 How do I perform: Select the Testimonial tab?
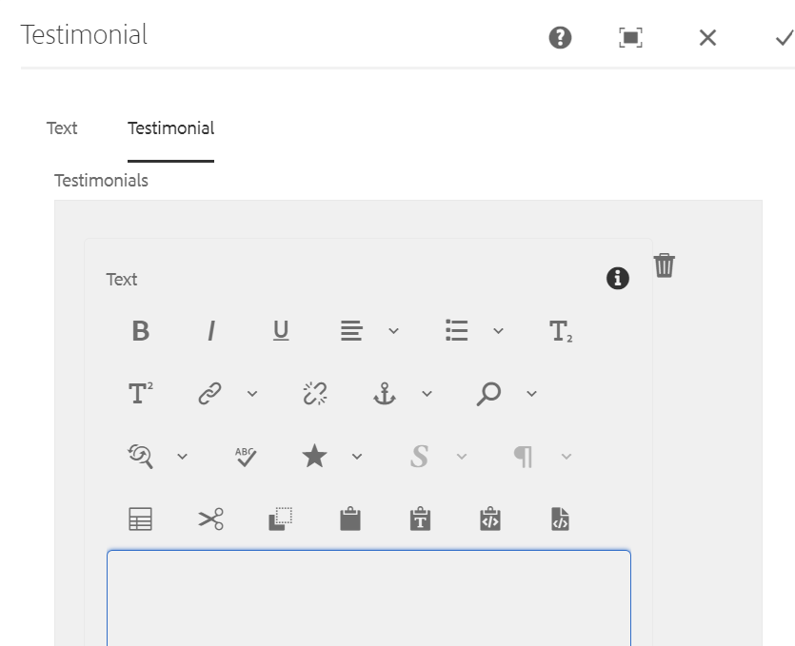(x=170, y=128)
